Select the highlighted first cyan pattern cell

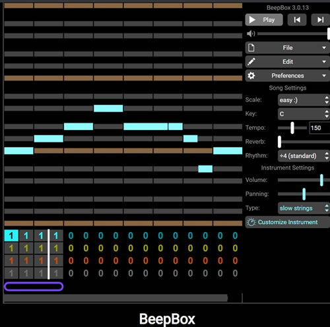[x=11, y=236]
